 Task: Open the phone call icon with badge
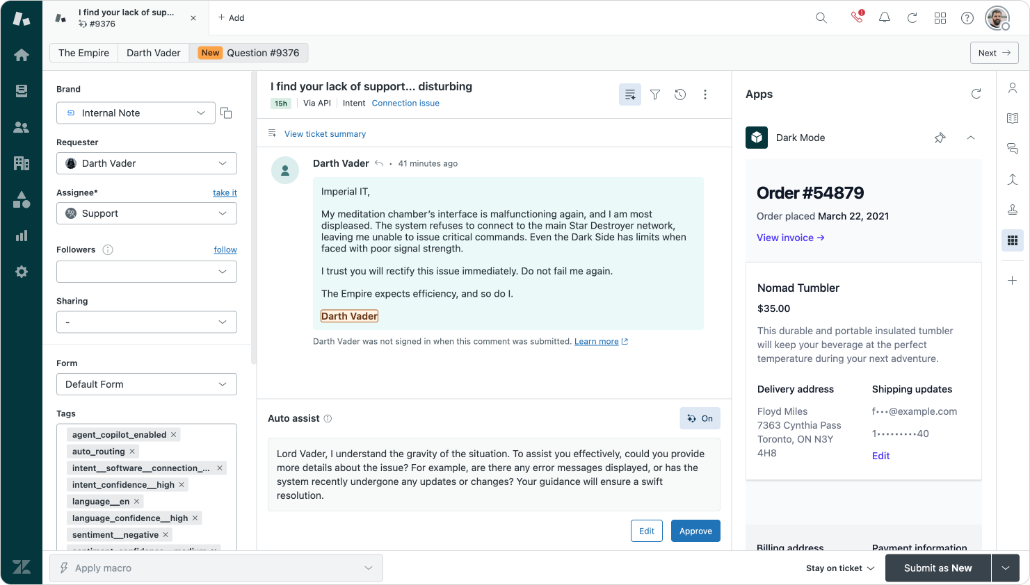pyautogui.click(x=857, y=17)
